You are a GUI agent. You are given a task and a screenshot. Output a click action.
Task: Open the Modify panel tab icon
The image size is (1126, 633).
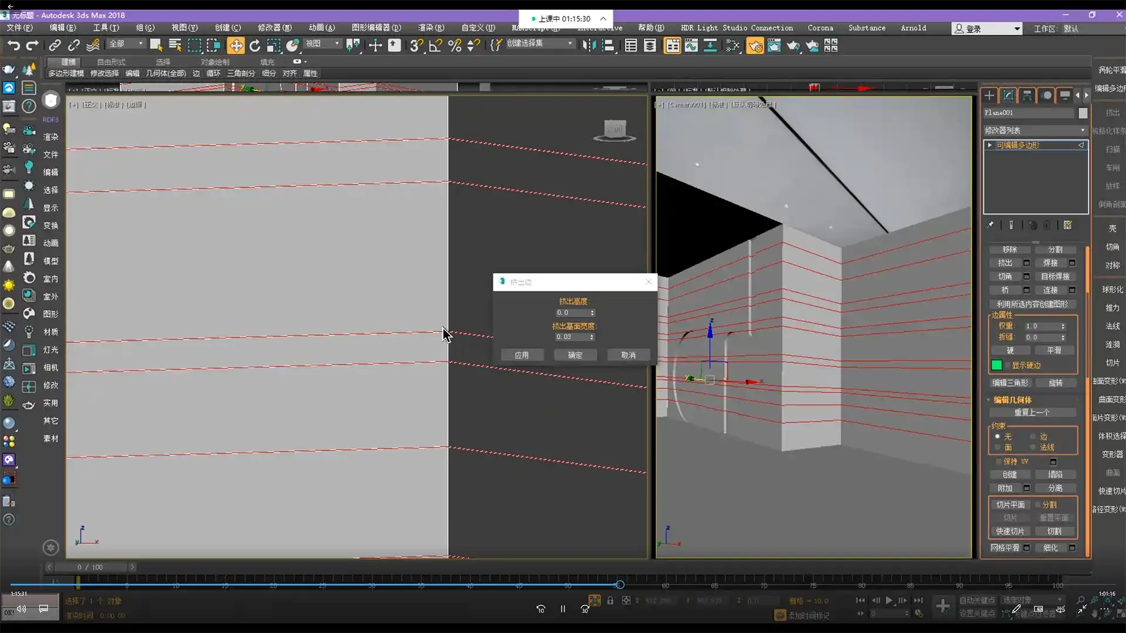point(1008,95)
